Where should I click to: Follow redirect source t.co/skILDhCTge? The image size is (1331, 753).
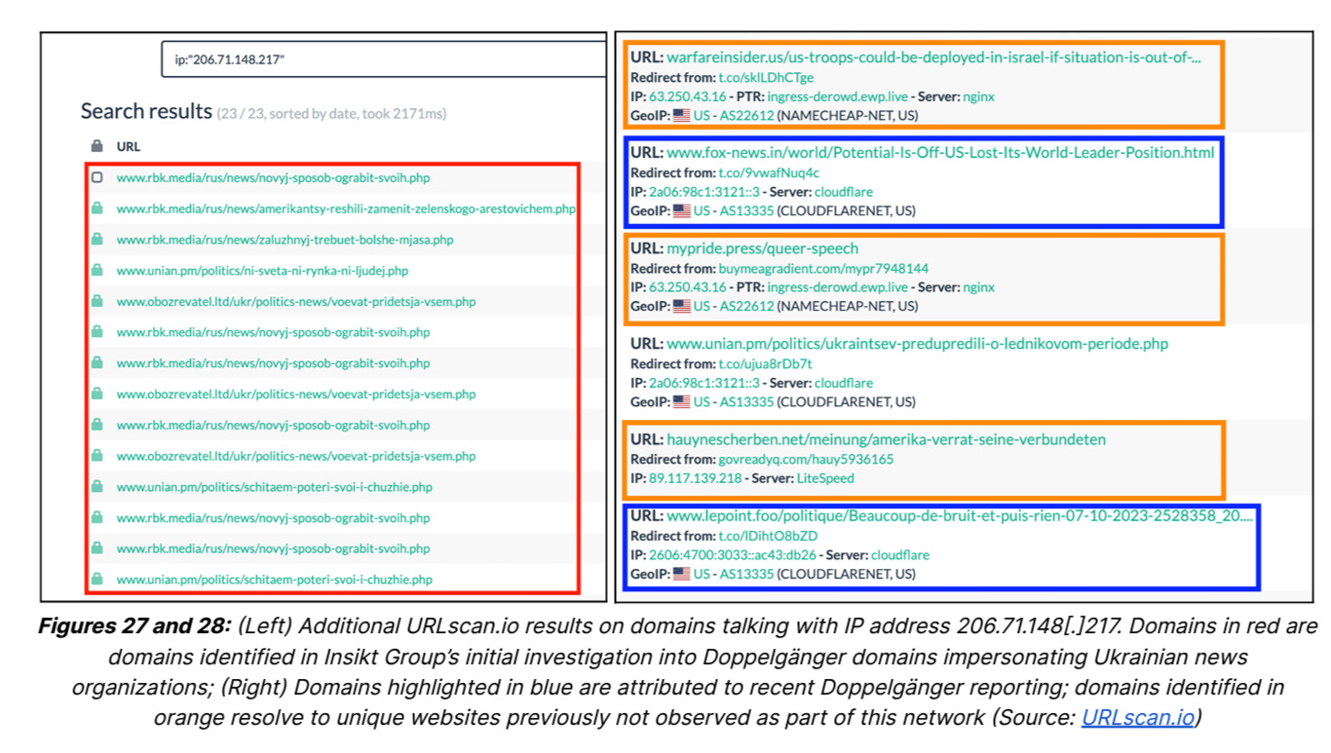pyautogui.click(x=766, y=78)
